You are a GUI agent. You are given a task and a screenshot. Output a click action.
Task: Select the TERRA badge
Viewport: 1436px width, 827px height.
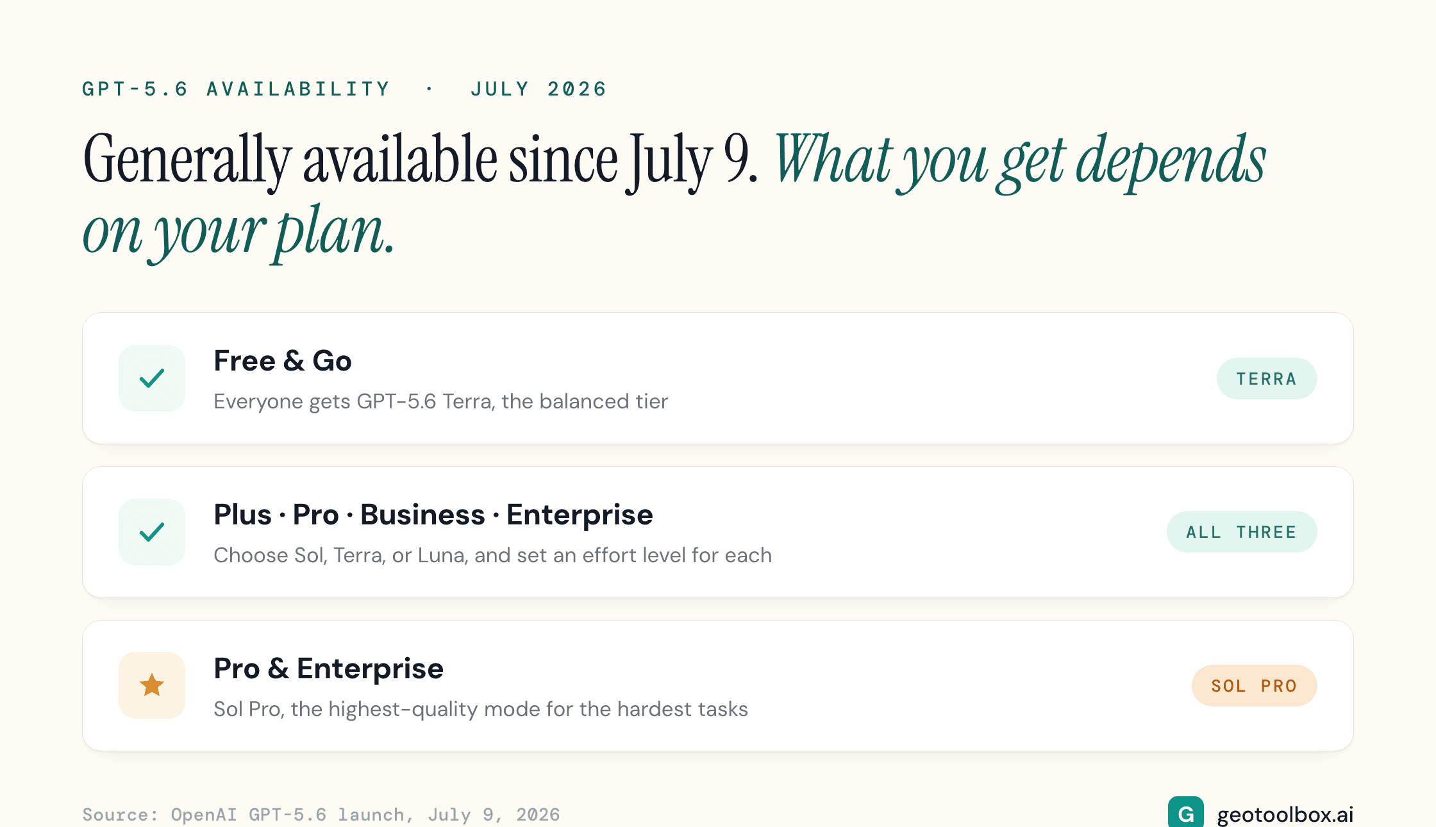[x=1267, y=379]
